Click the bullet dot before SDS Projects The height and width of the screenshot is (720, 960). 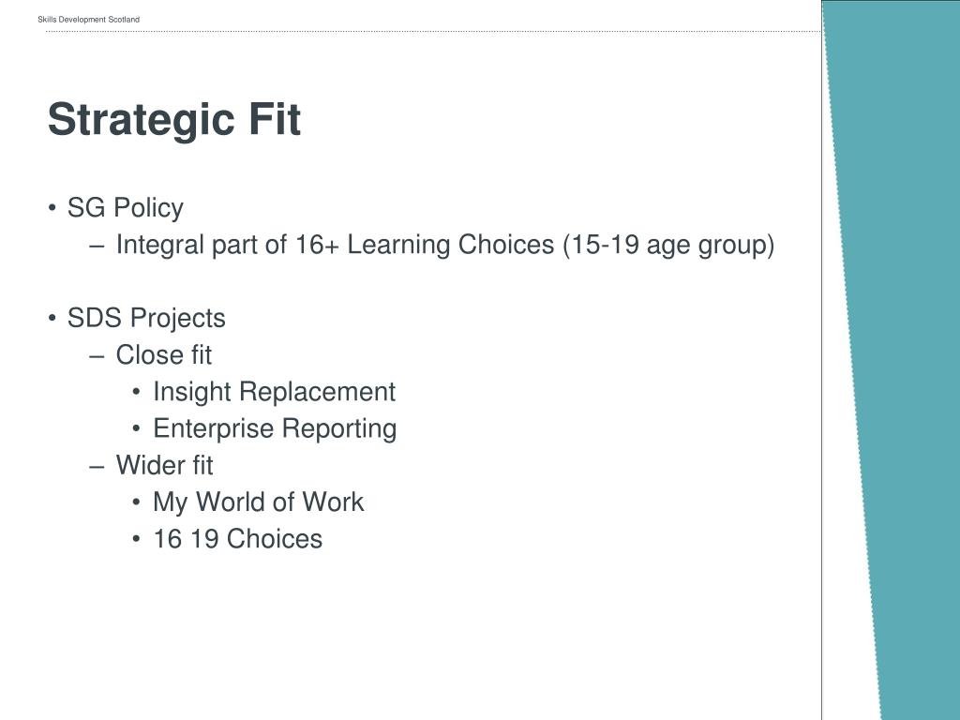[52, 318]
